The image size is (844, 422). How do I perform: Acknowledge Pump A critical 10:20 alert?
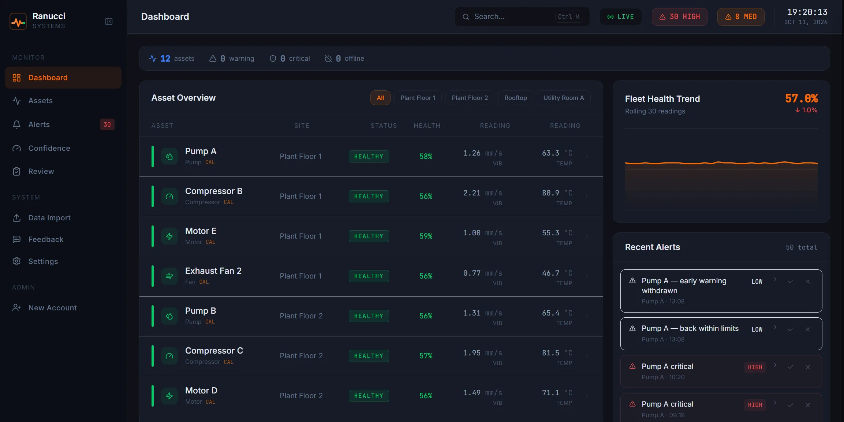791,367
